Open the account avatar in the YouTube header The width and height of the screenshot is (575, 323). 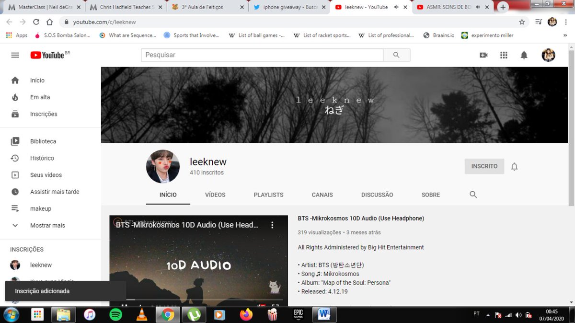pos(548,55)
